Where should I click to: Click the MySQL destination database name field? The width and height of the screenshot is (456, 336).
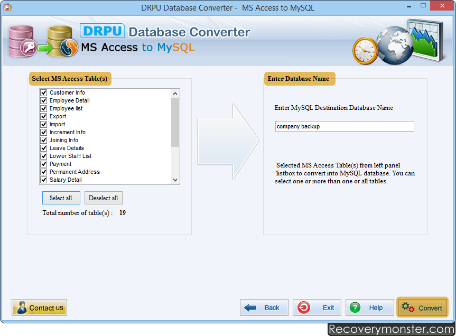(345, 126)
